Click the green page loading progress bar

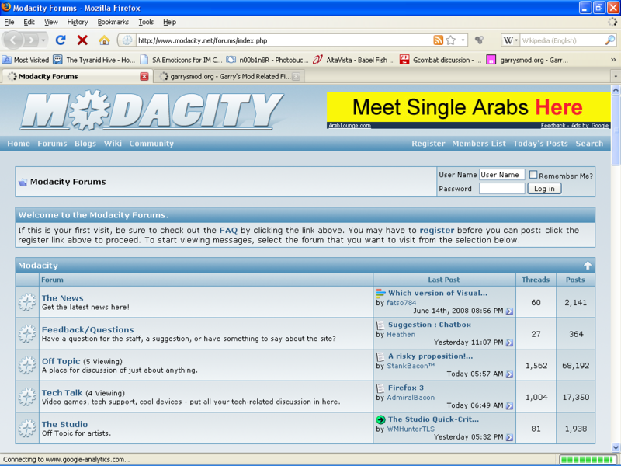[588, 460]
